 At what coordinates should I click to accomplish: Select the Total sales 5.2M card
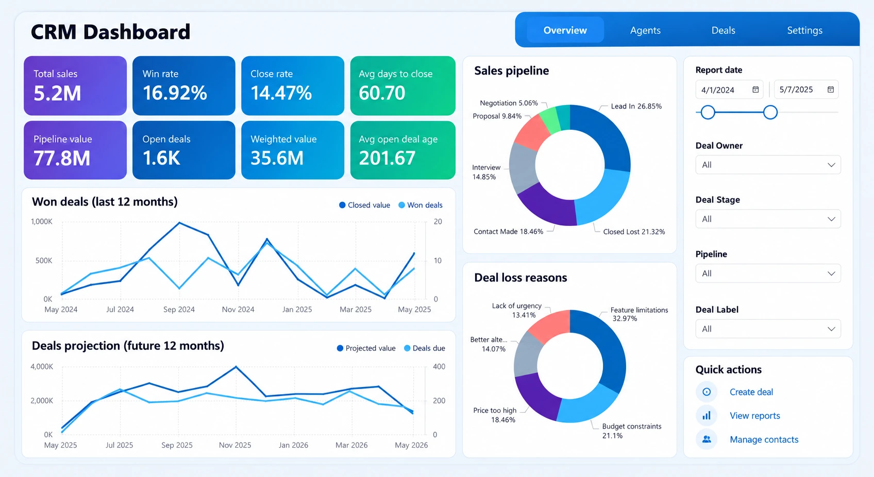(75, 86)
